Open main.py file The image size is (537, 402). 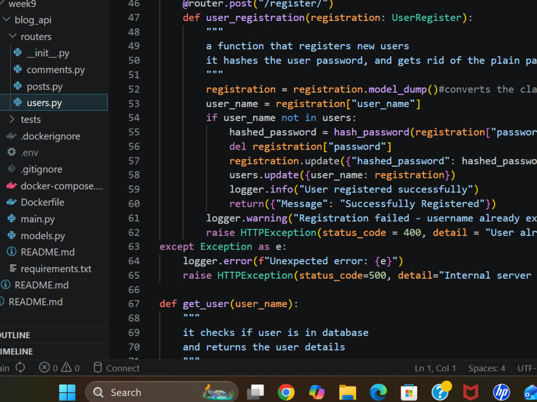38,219
